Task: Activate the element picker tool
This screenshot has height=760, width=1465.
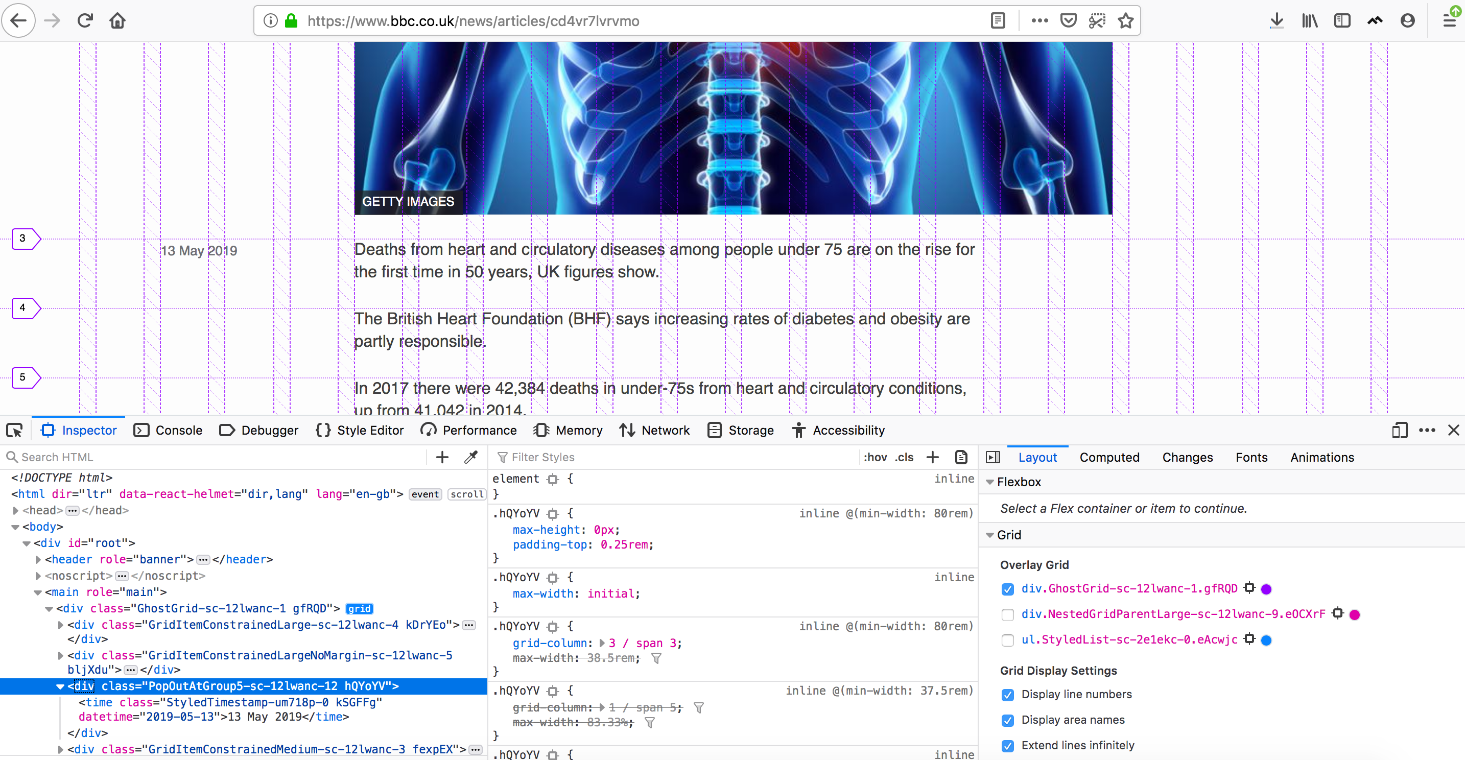Action: pyautogui.click(x=14, y=430)
